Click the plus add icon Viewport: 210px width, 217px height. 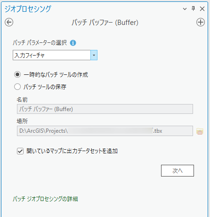tap(201, 22)
